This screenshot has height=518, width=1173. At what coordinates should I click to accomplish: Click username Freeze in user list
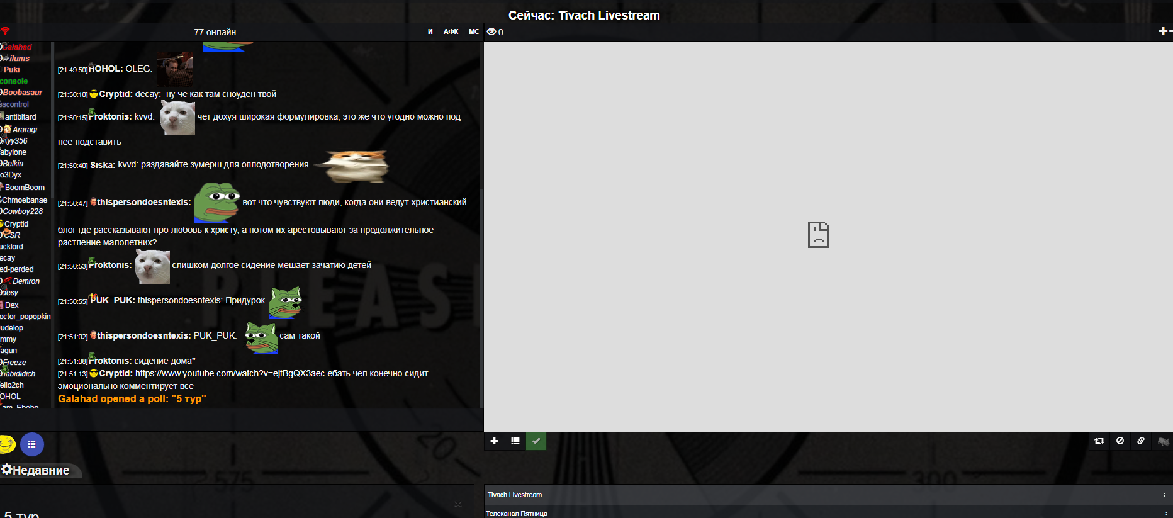tap(14, 363)
